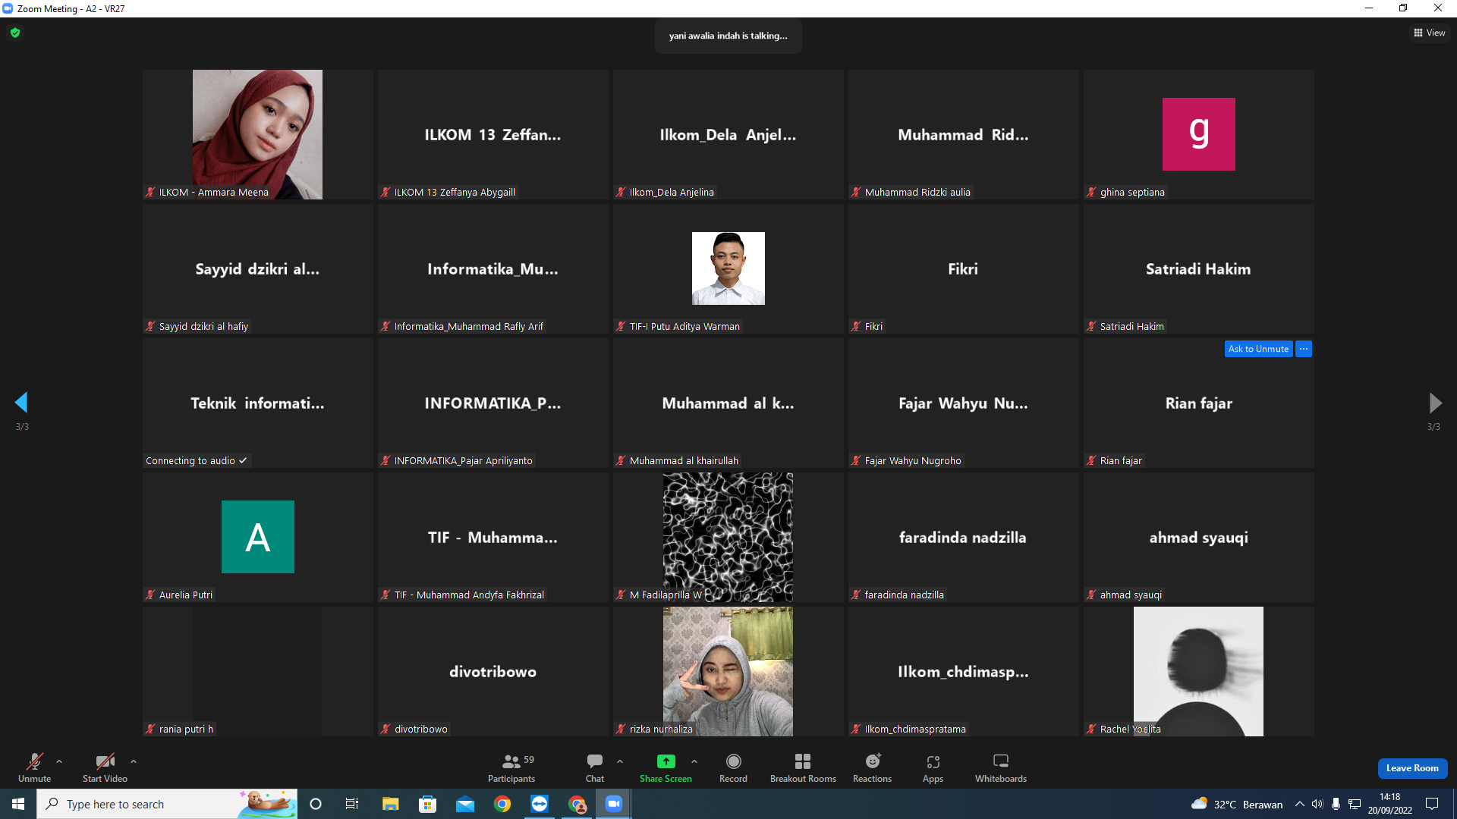Click the green encryption shield icon
1457x819 pixels.
[15, 33]
